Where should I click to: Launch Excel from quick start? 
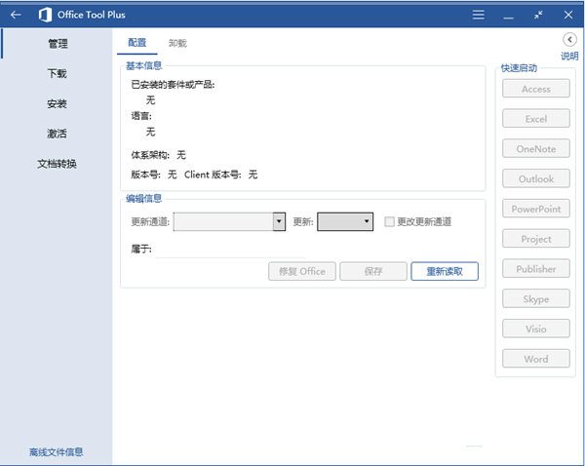[x=535, y=119]
